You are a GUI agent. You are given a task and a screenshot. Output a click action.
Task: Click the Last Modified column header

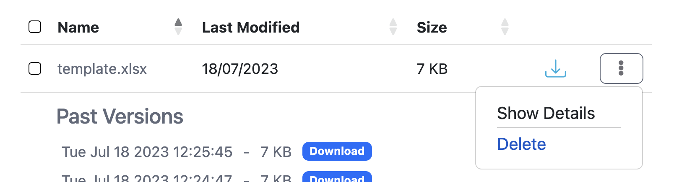click(251, 28)
